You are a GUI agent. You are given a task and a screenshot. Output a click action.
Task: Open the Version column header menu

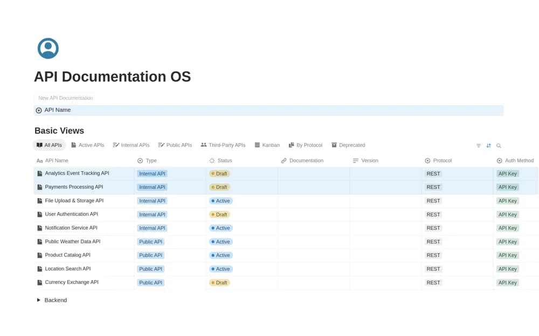[365, 160]
